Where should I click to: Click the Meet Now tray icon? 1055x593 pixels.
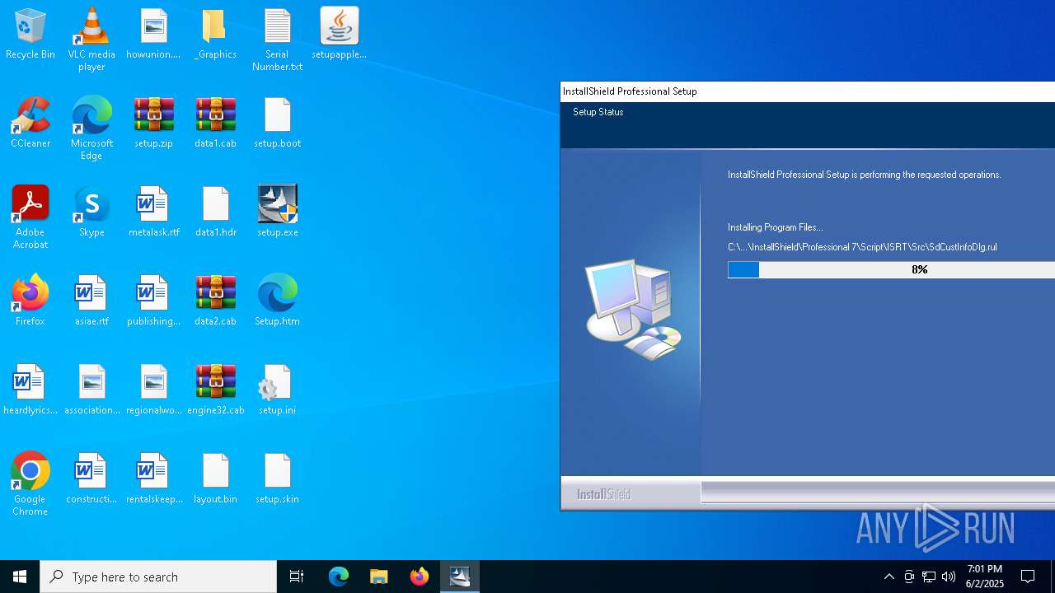909,577
